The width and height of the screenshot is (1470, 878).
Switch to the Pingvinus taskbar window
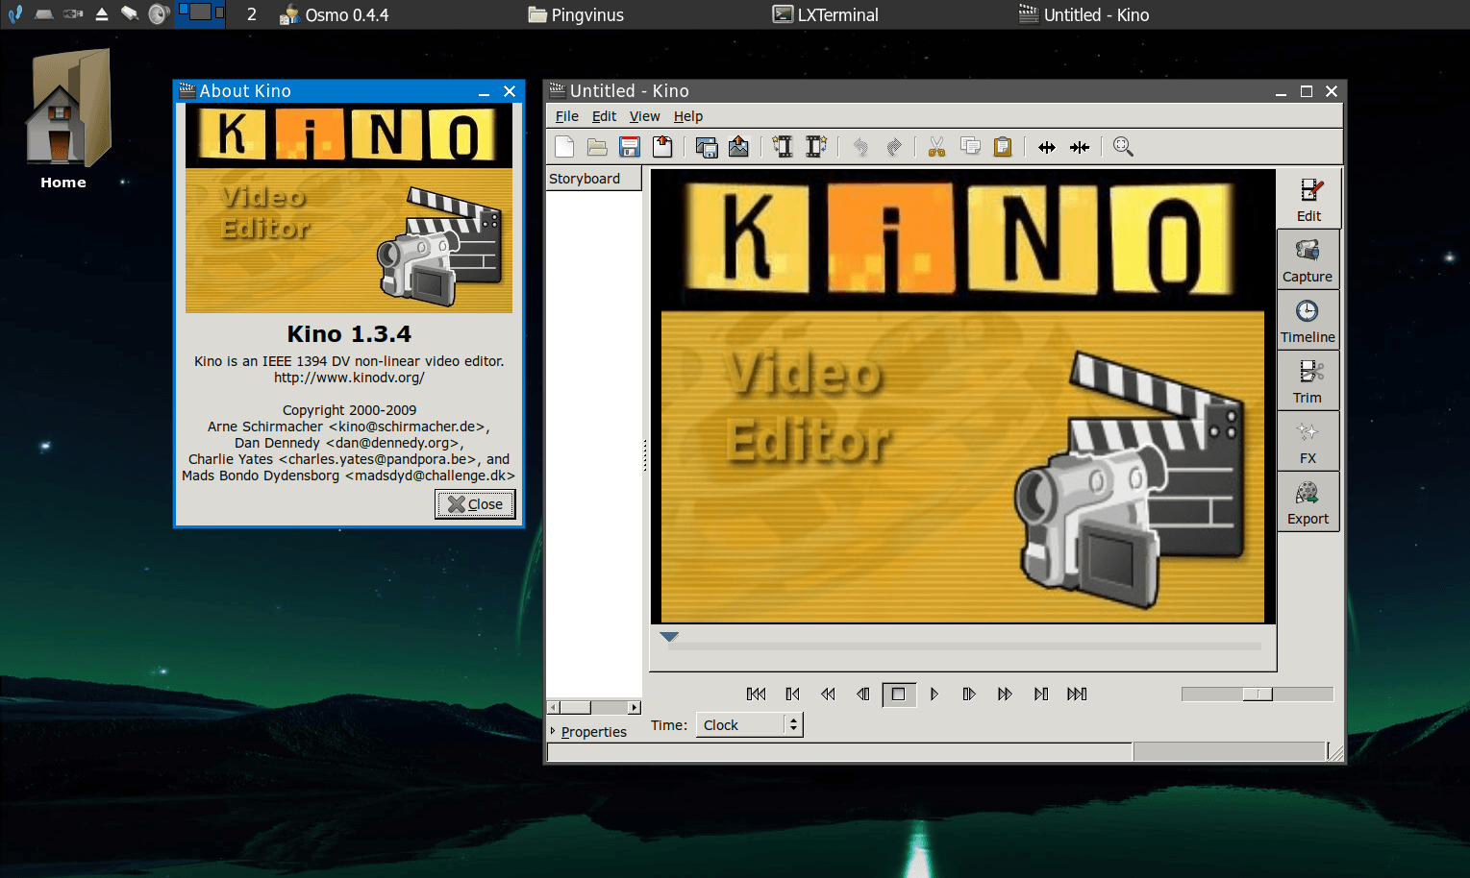point(576,14)
